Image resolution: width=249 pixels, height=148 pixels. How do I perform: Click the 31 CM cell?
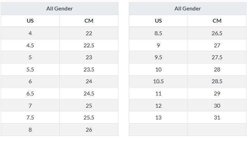coord(217,118)
